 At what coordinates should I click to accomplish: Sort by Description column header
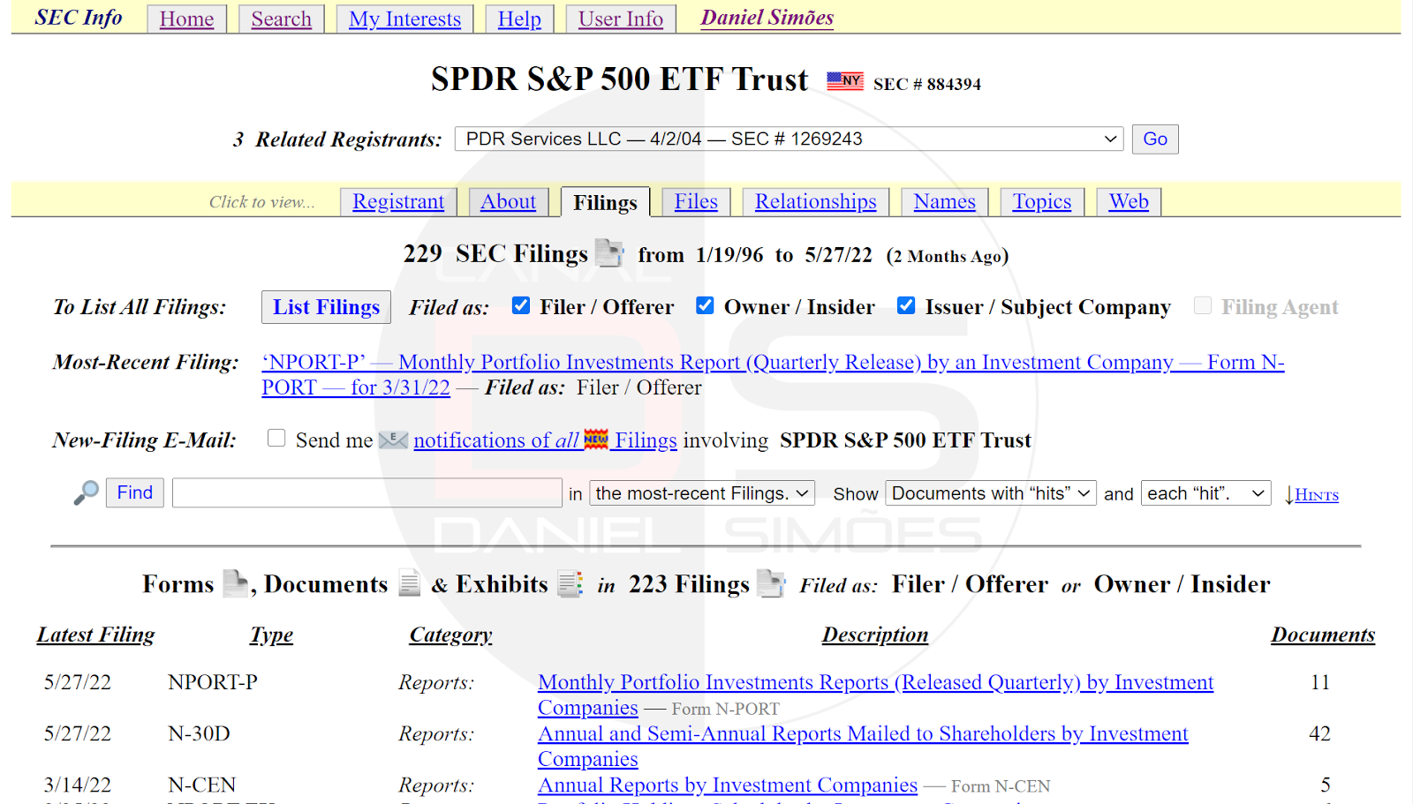[x=875, y=635]
